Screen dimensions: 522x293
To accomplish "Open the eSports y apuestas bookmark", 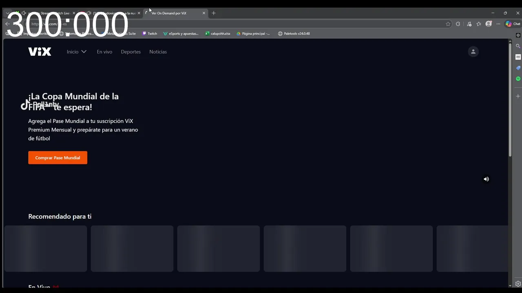I will (x=181, y=33).
